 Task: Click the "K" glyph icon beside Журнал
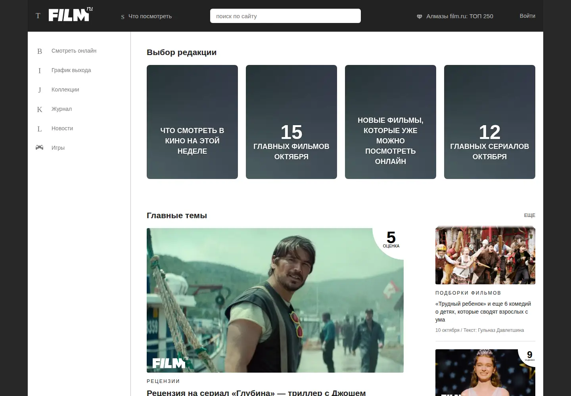[x=40, y=109]
